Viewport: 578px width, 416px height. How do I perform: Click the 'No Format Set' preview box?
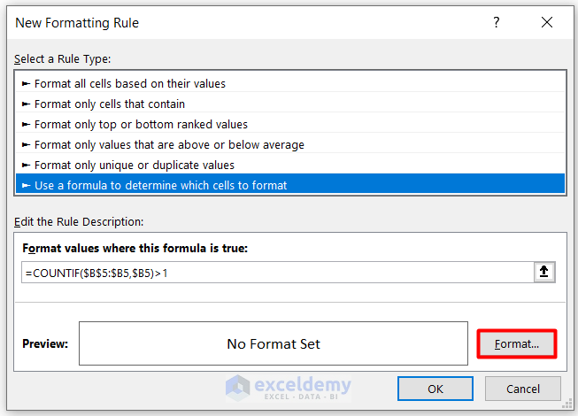click(x=274, y=343)
